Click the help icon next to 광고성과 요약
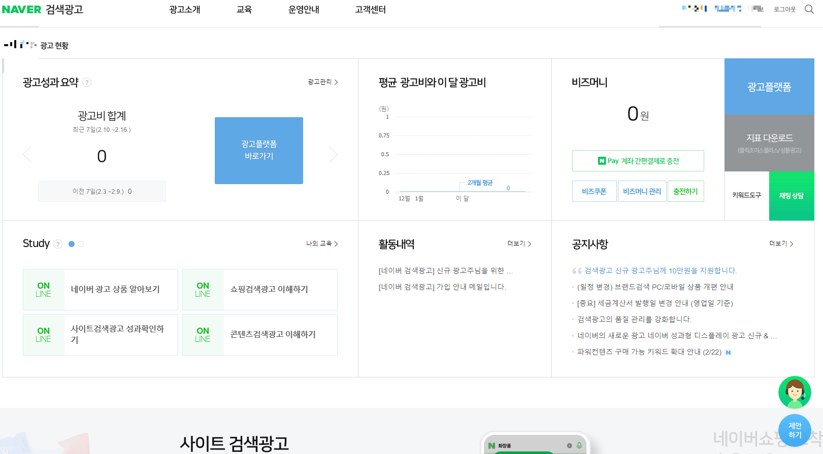 (87, 82)
